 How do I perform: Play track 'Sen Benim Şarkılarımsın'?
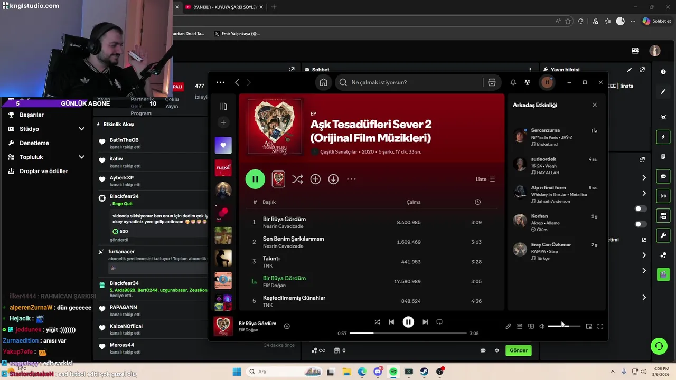293,239
